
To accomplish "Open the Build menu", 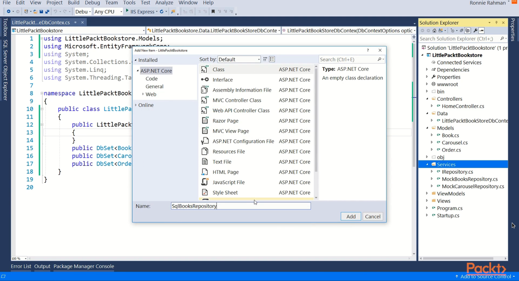I will point(74,3).
